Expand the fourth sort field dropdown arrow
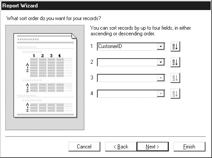This screenshot has height=158, width=212. click(x=161, y=93)
